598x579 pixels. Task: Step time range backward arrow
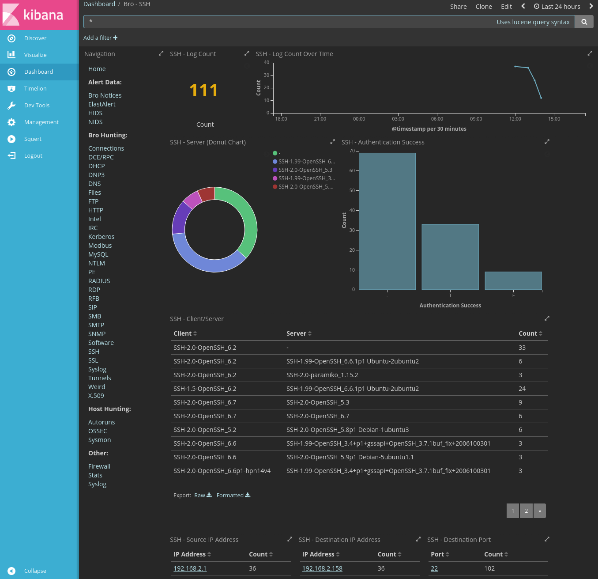(x=523, y=6)
